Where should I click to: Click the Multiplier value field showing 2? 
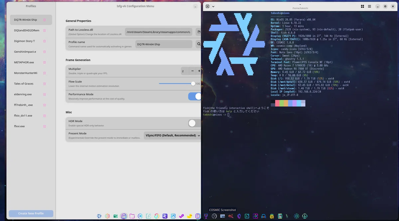point(185,71)
